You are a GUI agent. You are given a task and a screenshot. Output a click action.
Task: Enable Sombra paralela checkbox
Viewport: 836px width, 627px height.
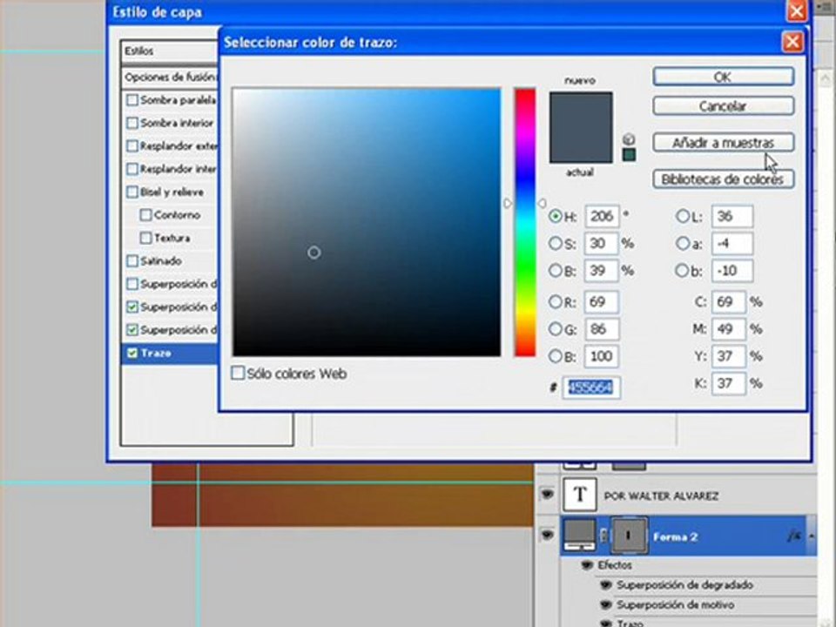(132, 99)
